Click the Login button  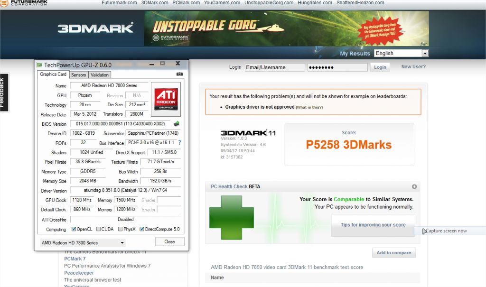[380, 67]
